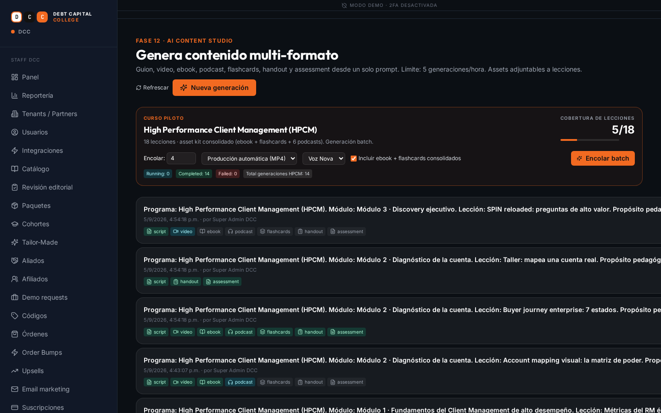Click the Integraciones lightning icon

15,151
